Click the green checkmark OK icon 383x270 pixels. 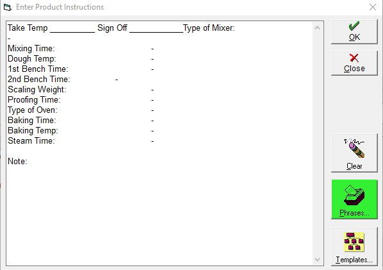tap(354, 26)
